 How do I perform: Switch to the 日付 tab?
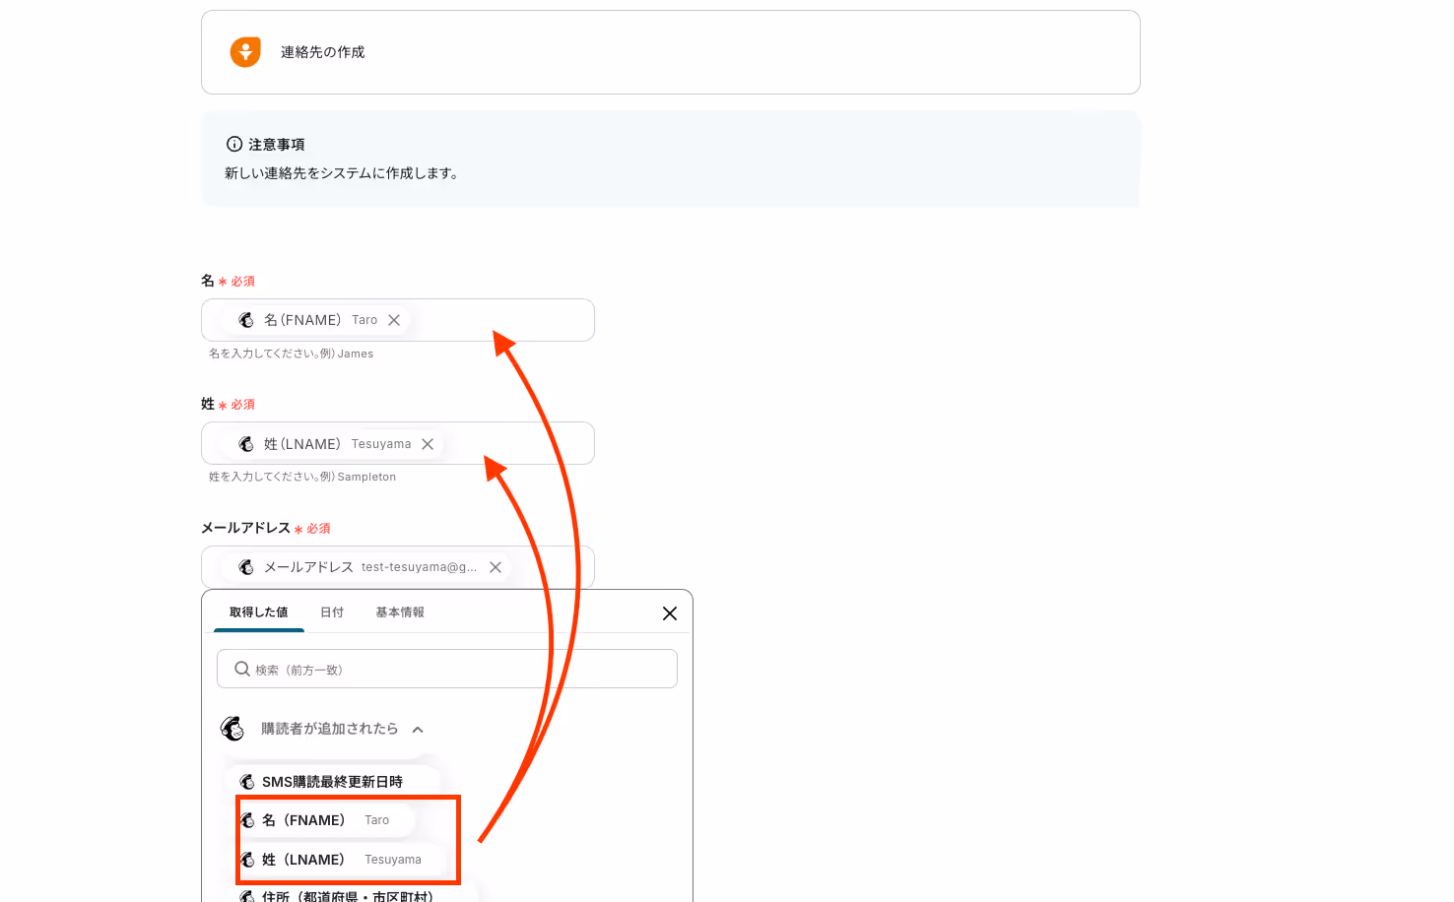pyautogui.click(x=332, y=612)
